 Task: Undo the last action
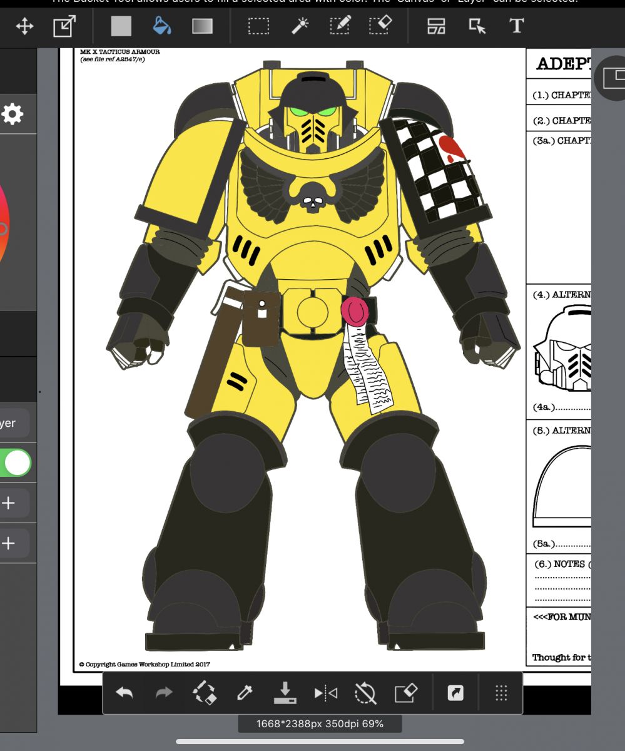pyautogui.click(x=124, y=693)
